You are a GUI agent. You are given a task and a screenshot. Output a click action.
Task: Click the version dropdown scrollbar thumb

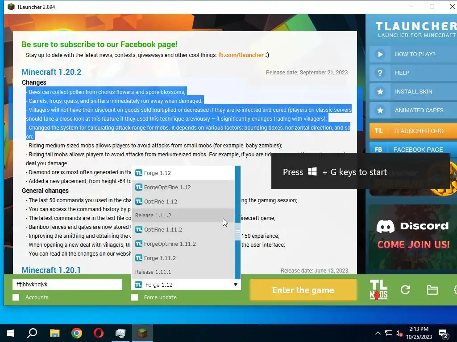(x=238, y=232)
